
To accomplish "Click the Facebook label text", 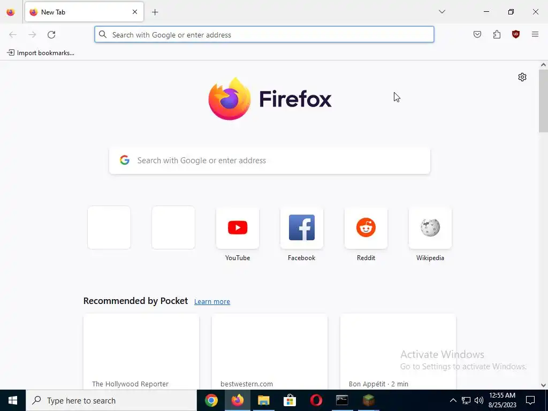I will point(302,258).
